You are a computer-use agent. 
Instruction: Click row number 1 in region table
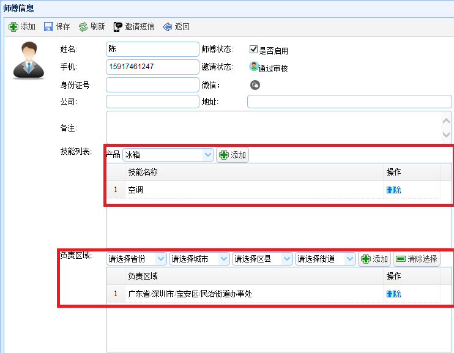116,294
